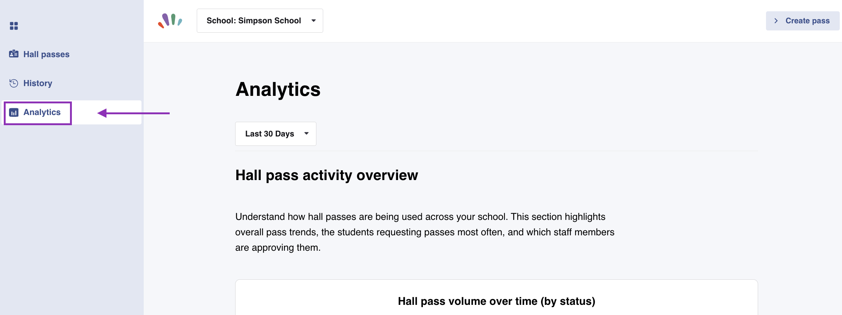Click the purple arrow pointing at Analytics
This screenshot has height=315, width=842.
(x=134, y=113)
